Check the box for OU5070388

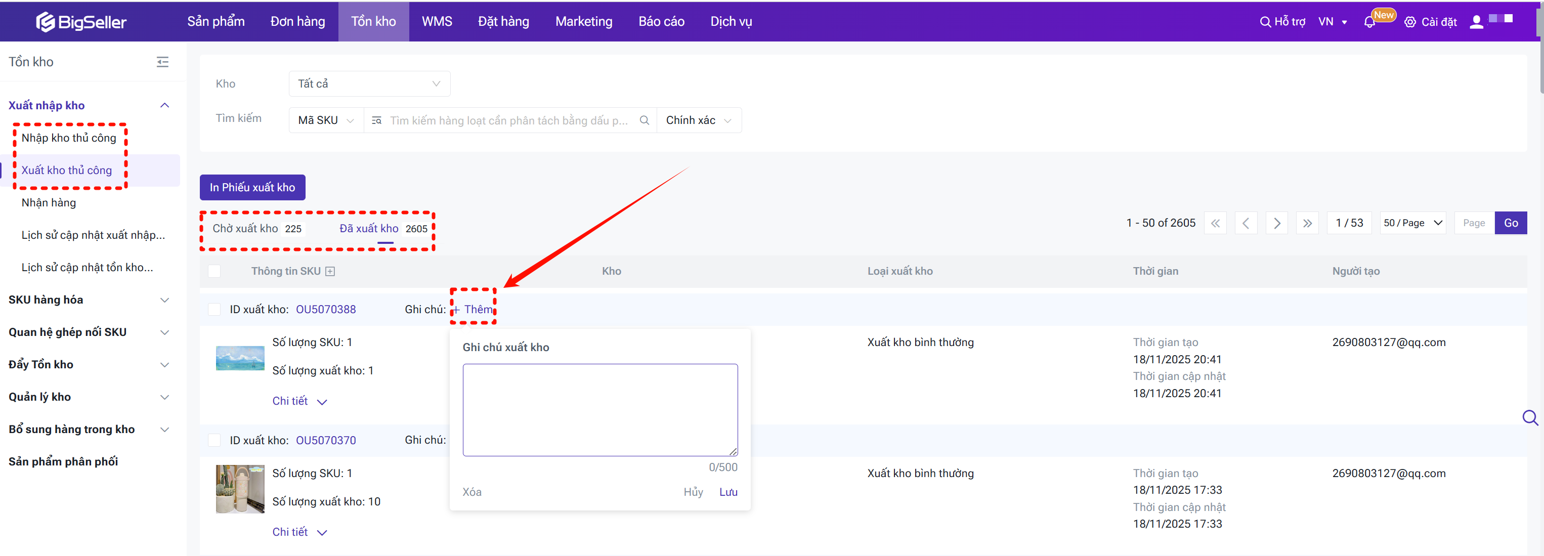(214, 310)
